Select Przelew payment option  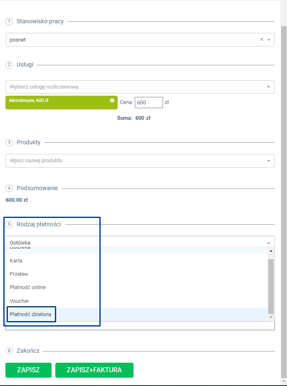[19, 274]
